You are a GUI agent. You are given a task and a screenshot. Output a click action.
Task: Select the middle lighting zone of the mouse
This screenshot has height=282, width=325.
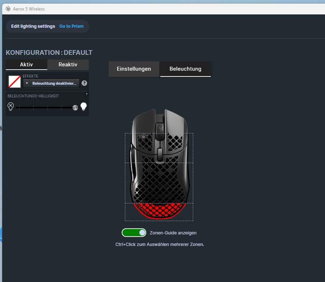coord(159,183)
